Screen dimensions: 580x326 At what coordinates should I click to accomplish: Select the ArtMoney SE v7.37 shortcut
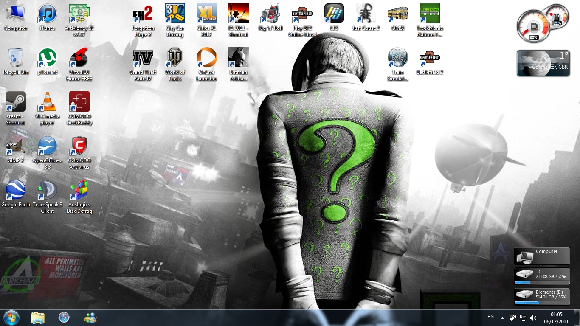pos(79,20)
